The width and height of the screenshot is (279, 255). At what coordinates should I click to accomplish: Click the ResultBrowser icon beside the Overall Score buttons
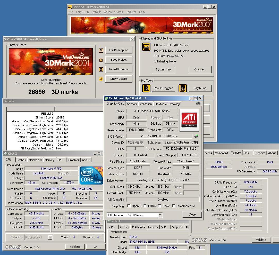pos(101,69)
